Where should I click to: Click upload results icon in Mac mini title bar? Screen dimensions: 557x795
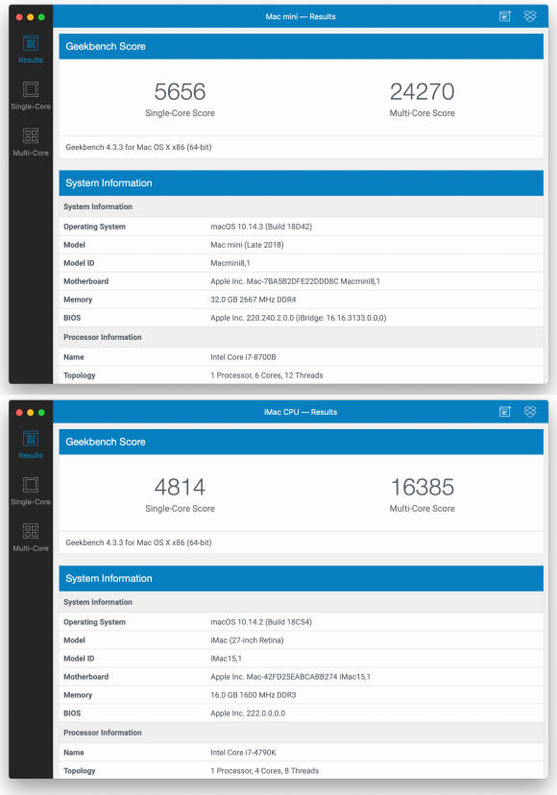505,16
